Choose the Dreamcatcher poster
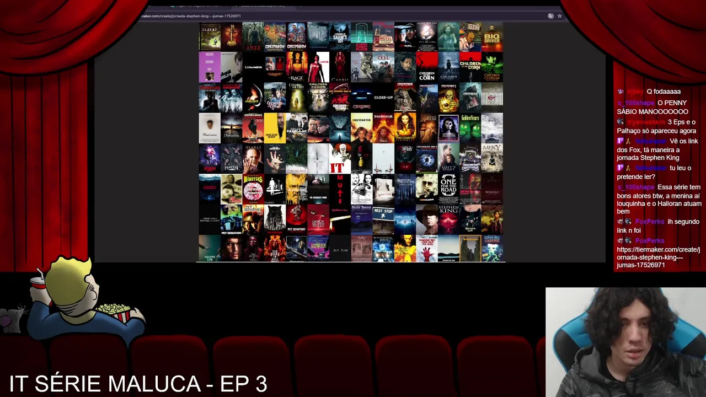 click(340, 128)
